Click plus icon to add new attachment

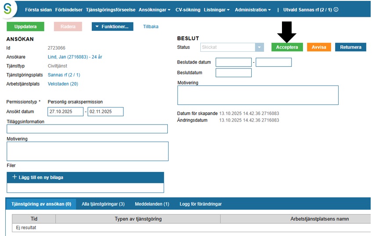click(14, 177)
